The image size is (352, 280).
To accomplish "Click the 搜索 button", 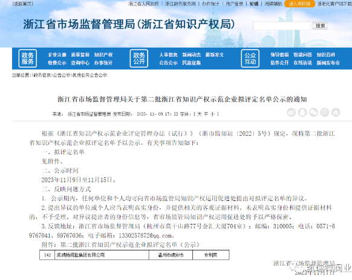I will click(x=320, y=26).
